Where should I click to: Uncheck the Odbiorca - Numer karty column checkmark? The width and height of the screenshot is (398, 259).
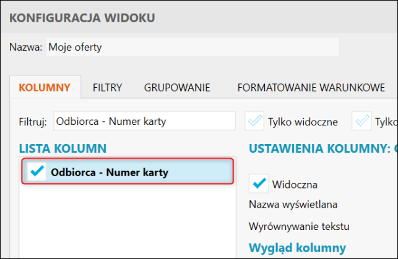37,172
